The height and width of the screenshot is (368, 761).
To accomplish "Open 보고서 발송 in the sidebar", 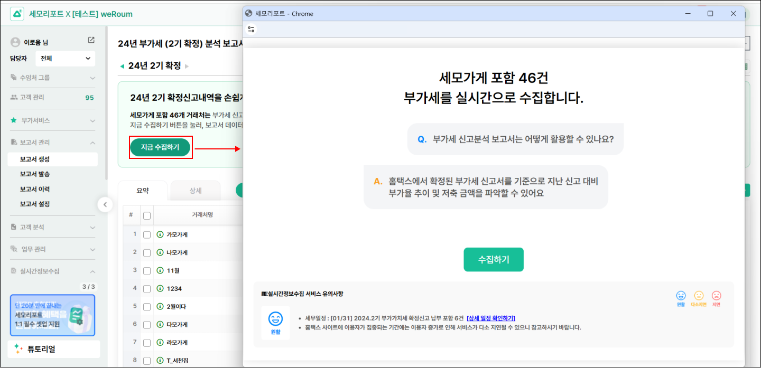I will tap(35, 174).
